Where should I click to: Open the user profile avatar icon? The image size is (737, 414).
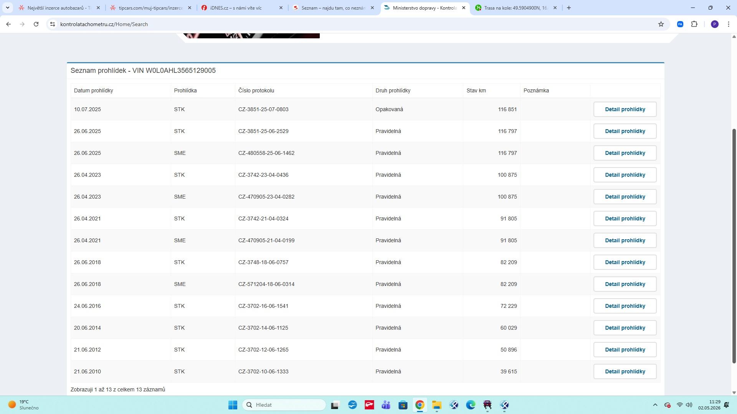click(x=714, y=24)
